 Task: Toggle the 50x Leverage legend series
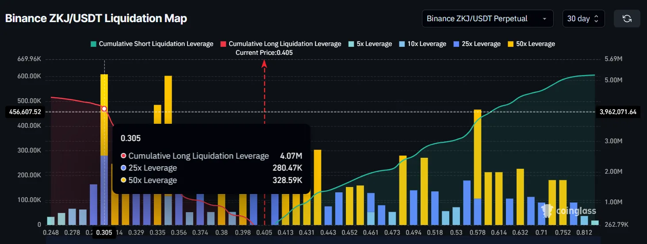(x=531, y=44)
